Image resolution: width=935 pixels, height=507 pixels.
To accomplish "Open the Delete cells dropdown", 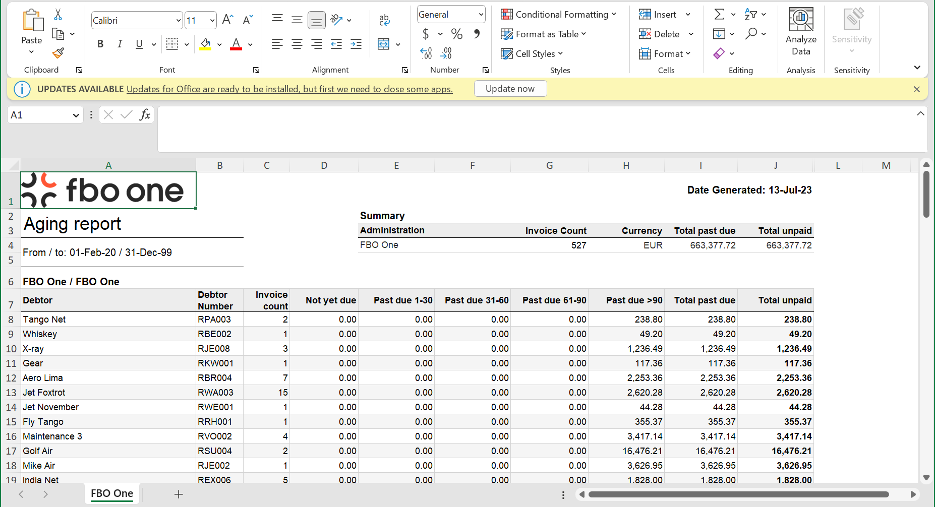I will [691, 34].
